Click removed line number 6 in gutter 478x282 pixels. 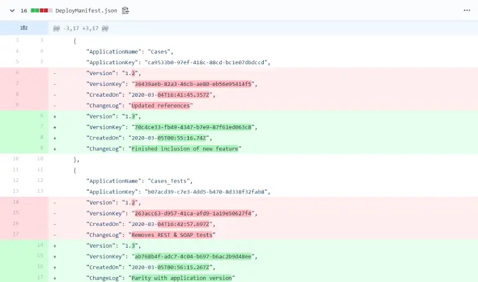tap(17, 73)
